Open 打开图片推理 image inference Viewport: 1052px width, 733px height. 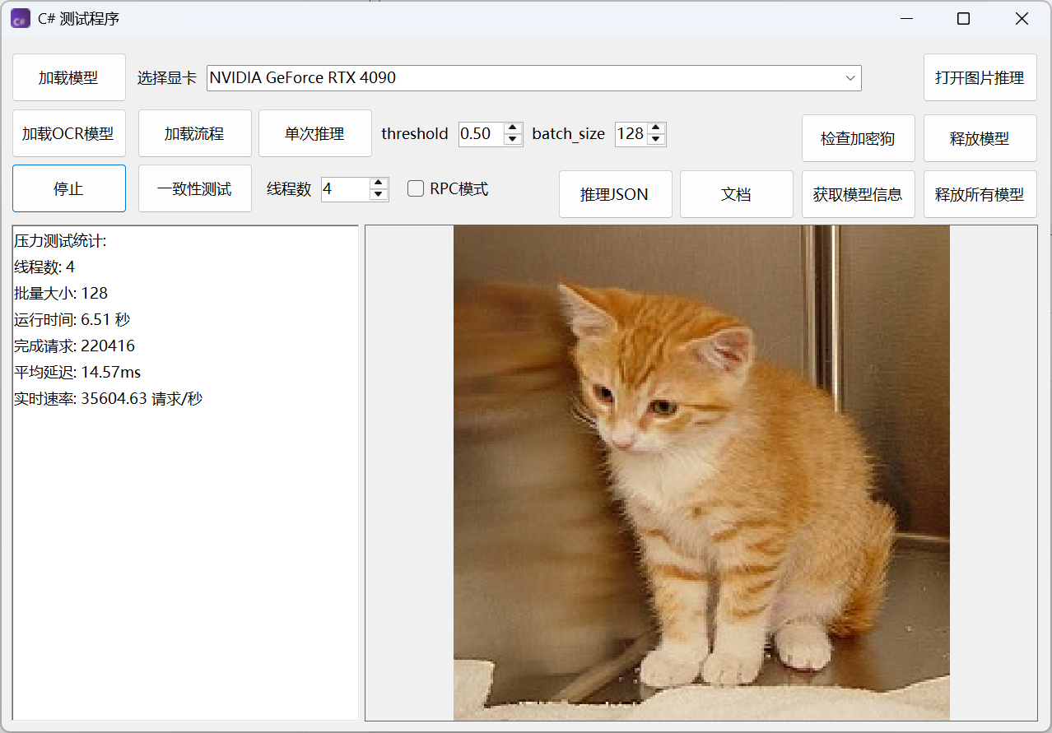980,77
